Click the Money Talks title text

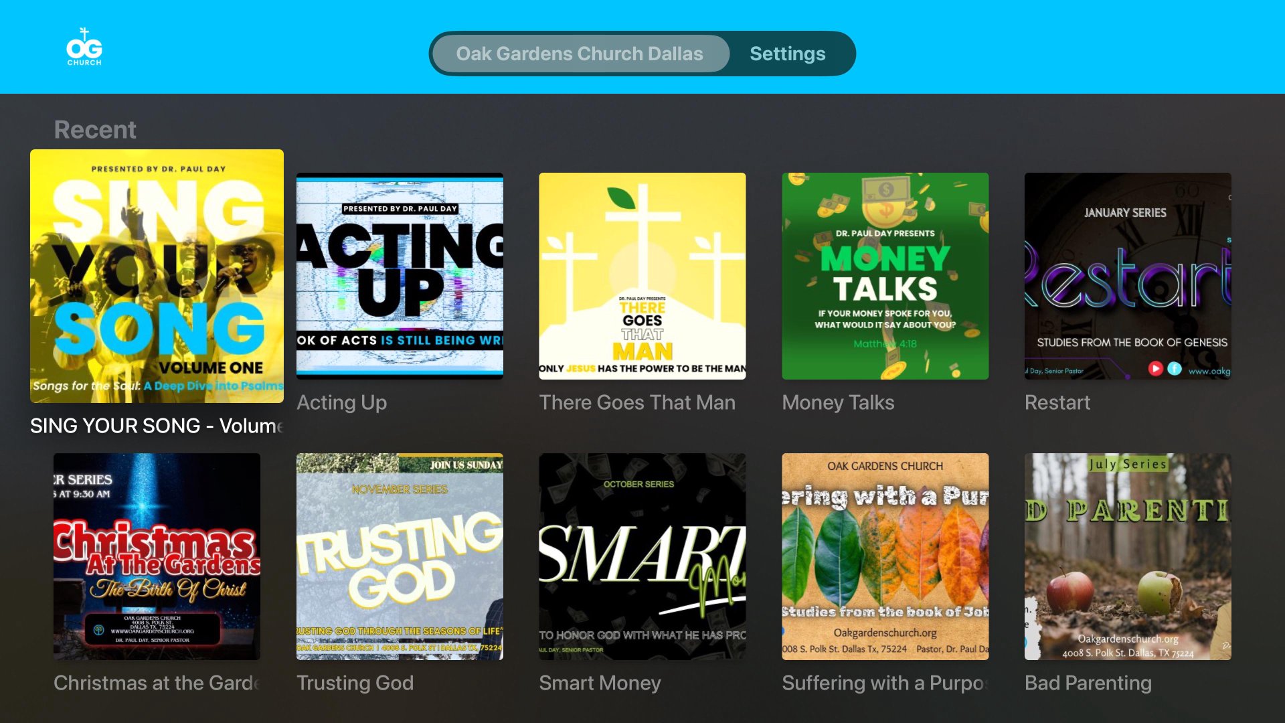click(838, 402)
